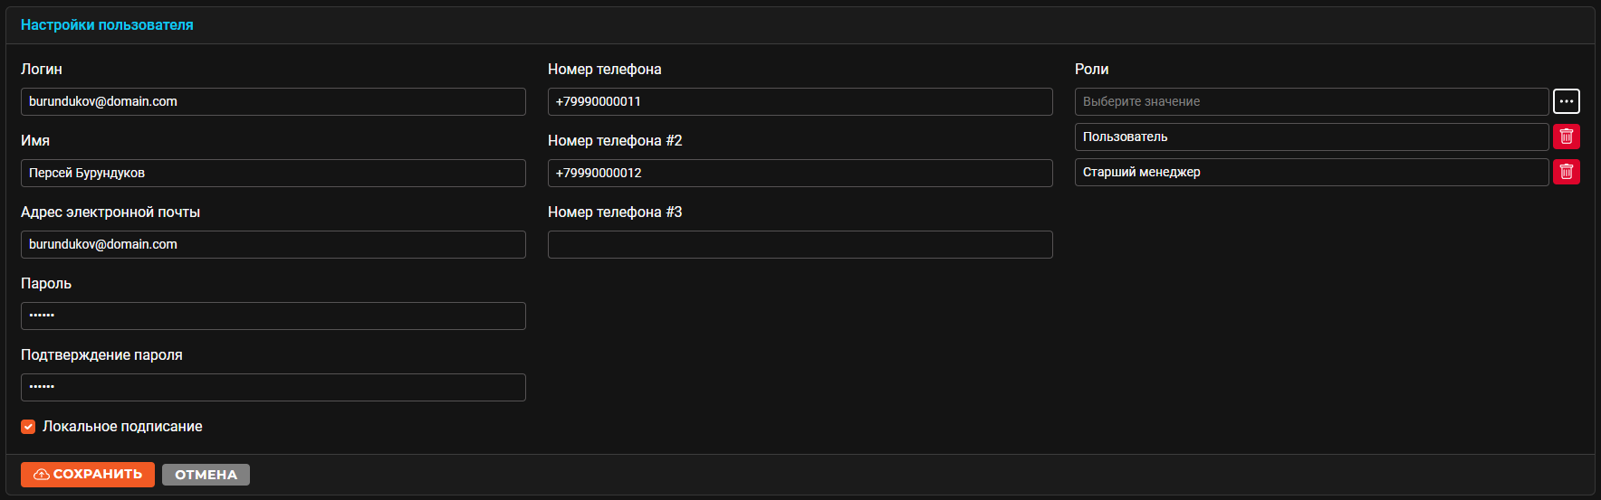This screenshot has width=1601, height=500.
Task: Select the Адрес электронной почты field
Action: (x=273, y=244)
